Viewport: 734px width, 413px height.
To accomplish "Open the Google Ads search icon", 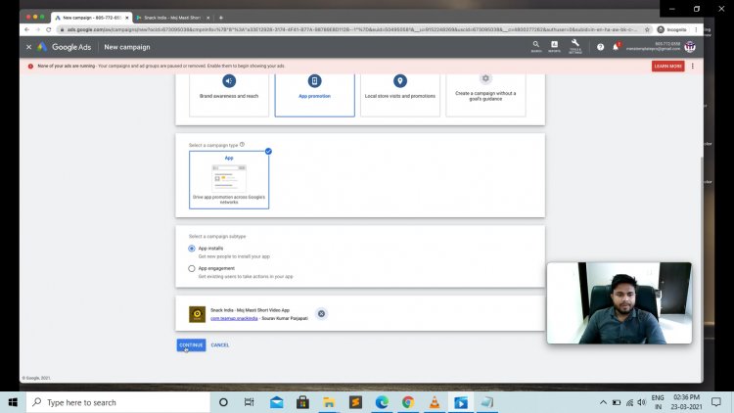I will (x=535, y=45).
